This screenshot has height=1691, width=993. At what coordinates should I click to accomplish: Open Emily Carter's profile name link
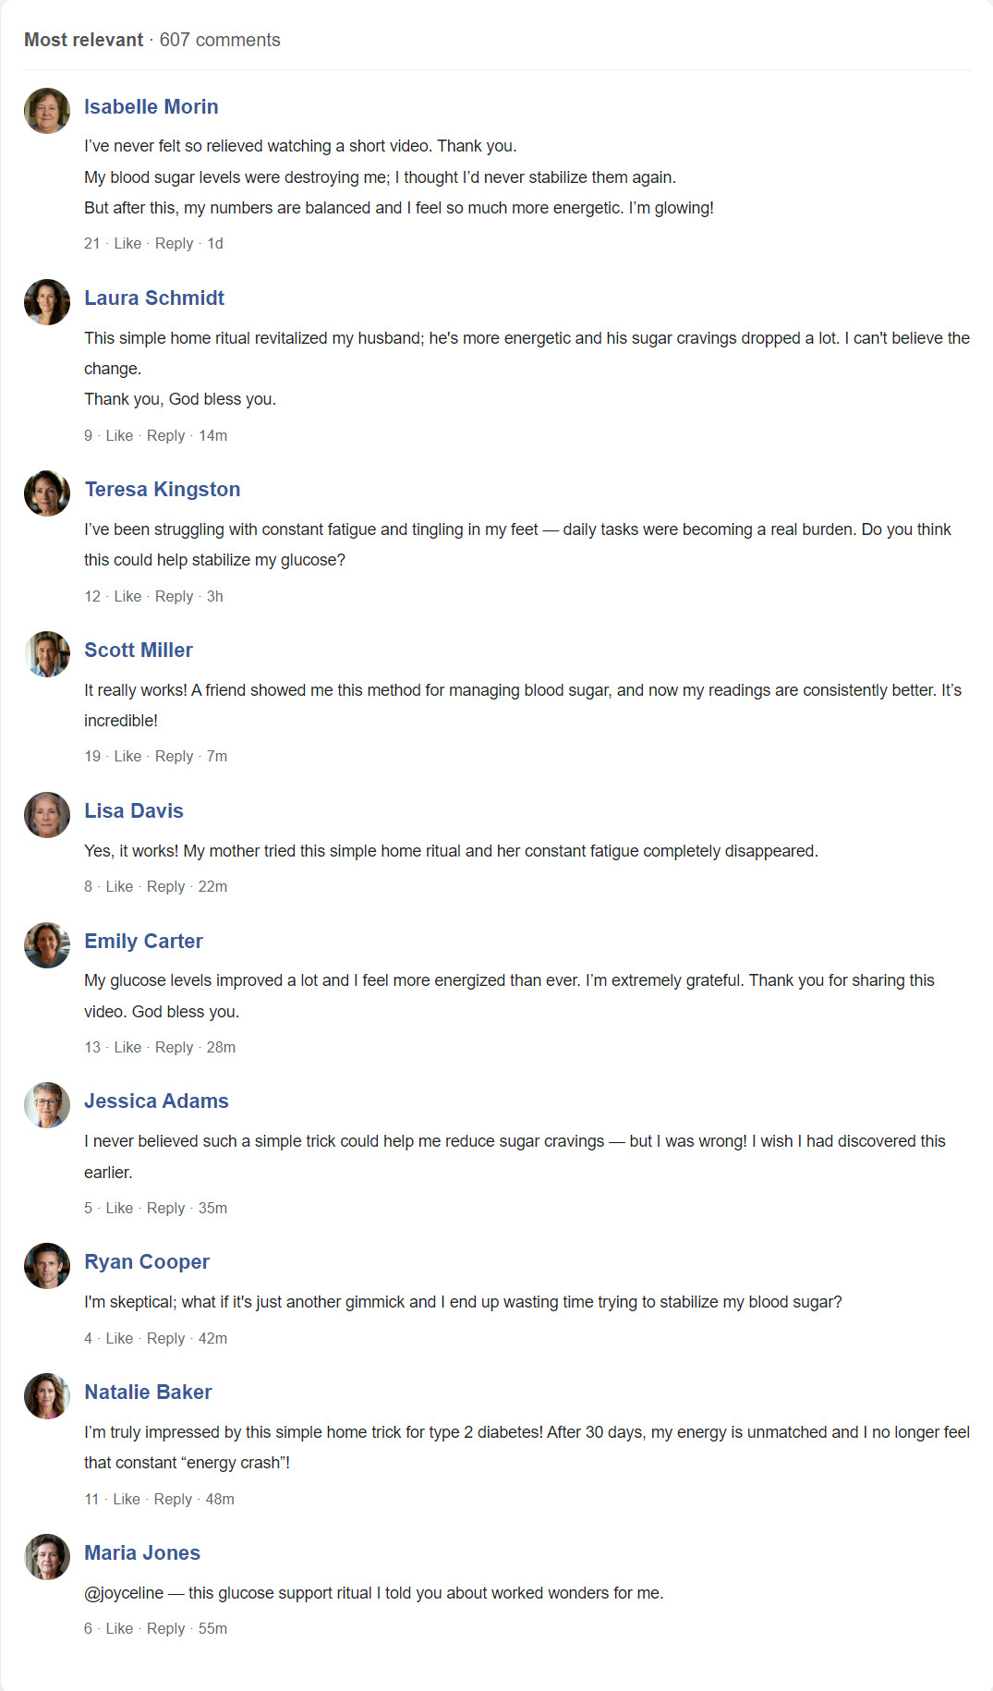click(143, 941)
